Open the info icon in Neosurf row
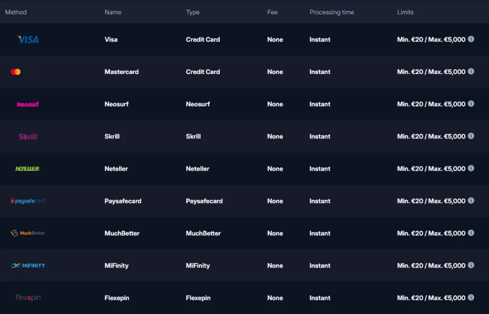Screen dimensions: 489x314 [x=471, y=104]
